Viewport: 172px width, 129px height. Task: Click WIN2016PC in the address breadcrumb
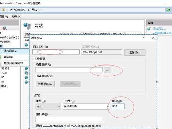click(x=17, y=10)
